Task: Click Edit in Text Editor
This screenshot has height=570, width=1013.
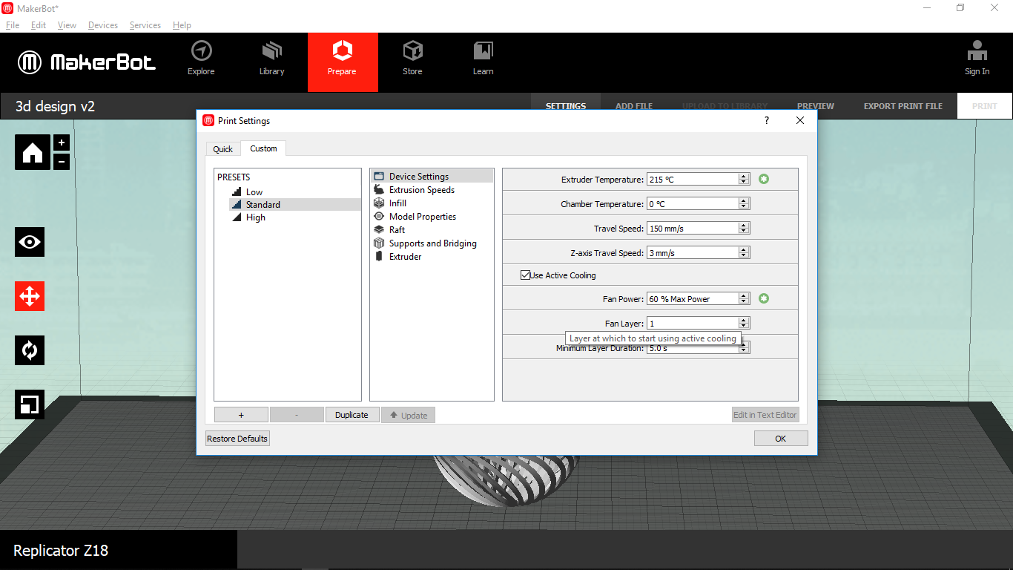Action: 765,415
